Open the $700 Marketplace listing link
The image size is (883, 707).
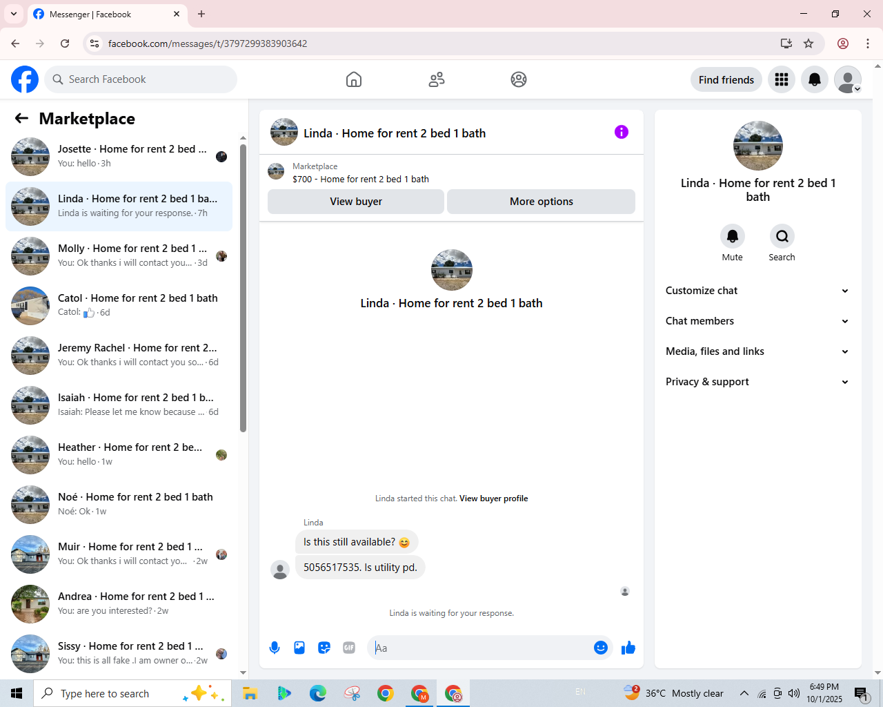pos(361,179)
